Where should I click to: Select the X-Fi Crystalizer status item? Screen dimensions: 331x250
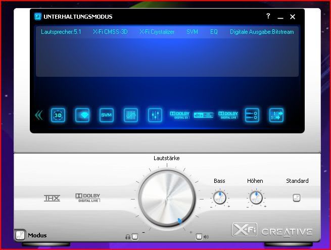tap(157, 32)
